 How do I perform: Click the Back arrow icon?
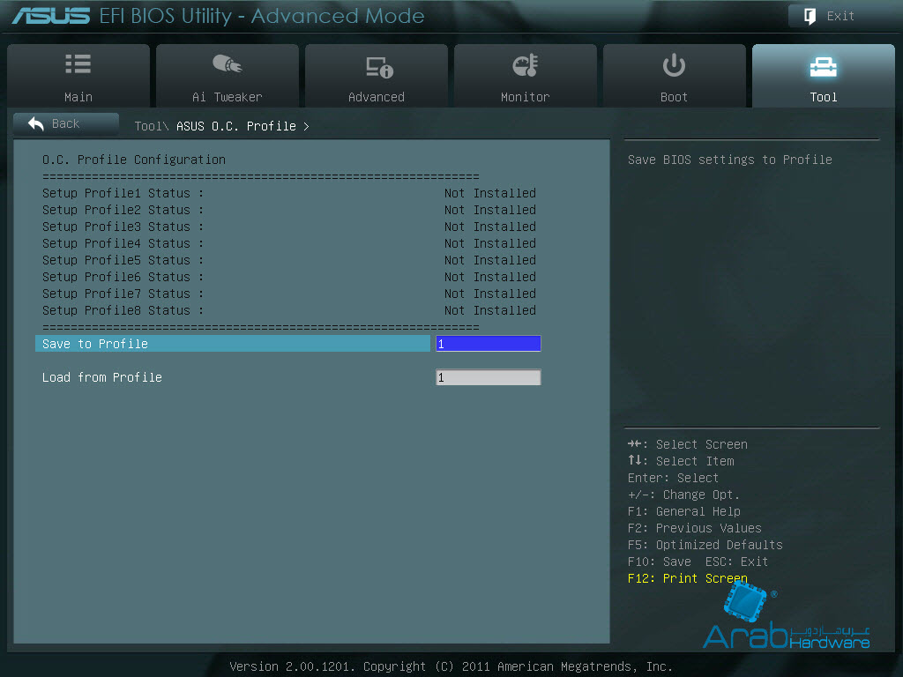[x=35, y=123]
